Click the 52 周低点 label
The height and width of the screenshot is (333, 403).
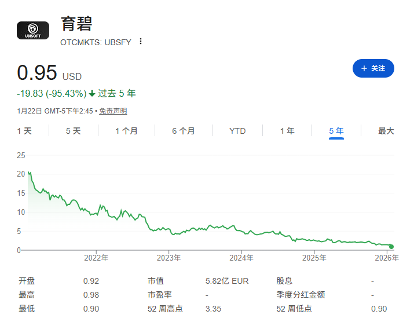[x=294, y=309]
